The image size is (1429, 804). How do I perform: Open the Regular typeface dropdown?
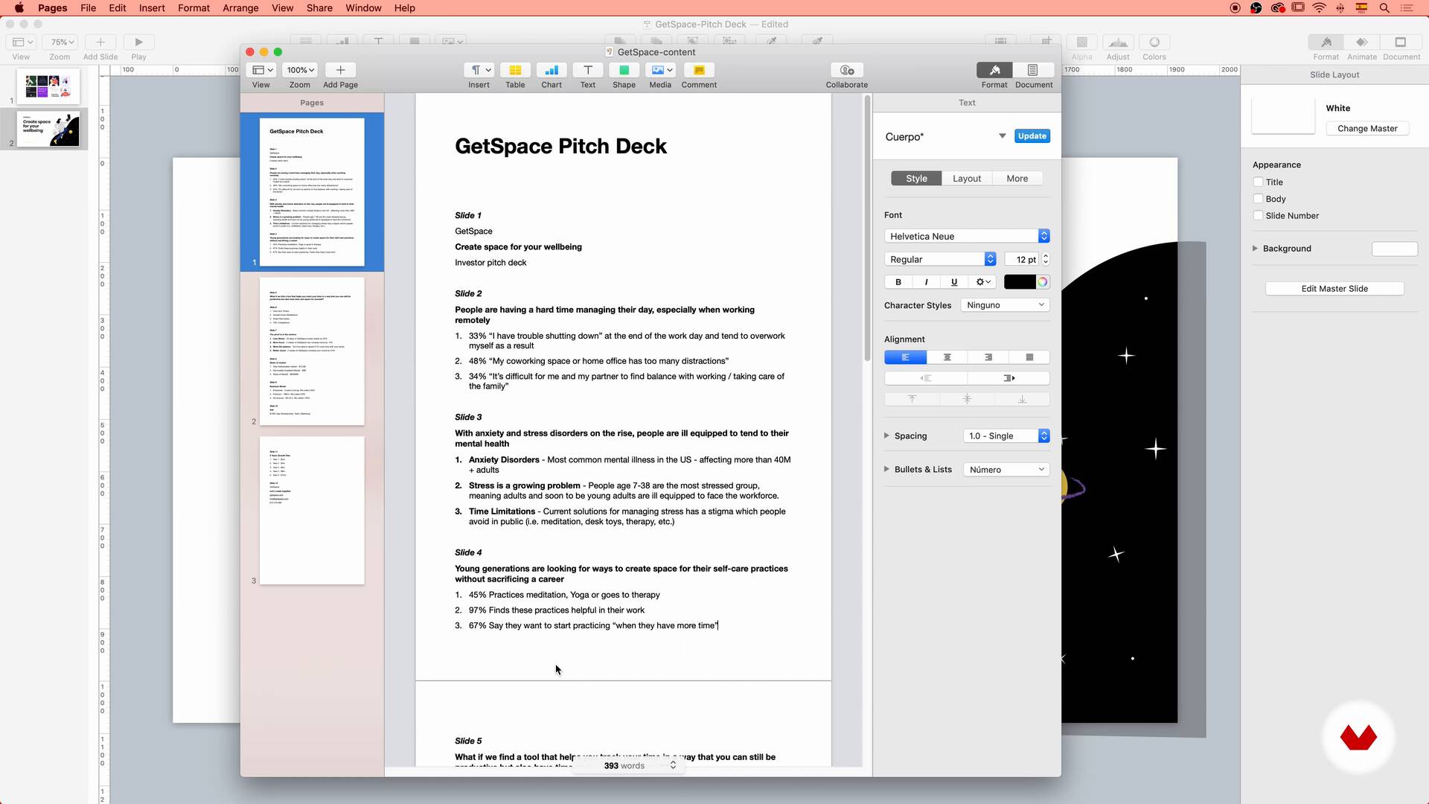pyautogui.click(x=941, y=259)
